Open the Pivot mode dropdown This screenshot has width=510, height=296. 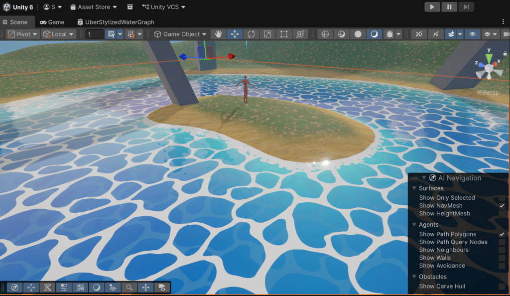[22, 34]
